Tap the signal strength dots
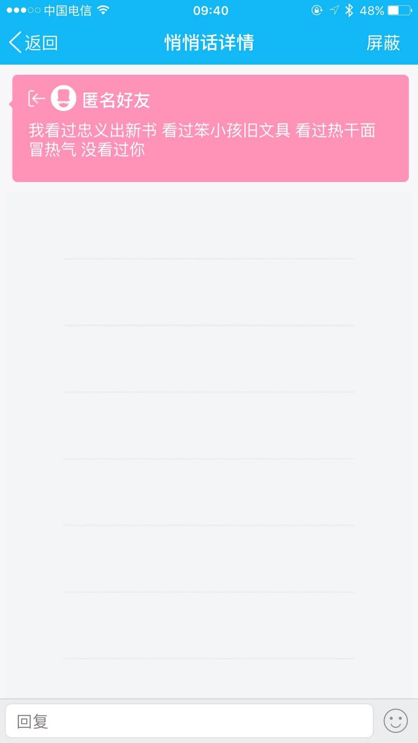 [x=23, y=10]
